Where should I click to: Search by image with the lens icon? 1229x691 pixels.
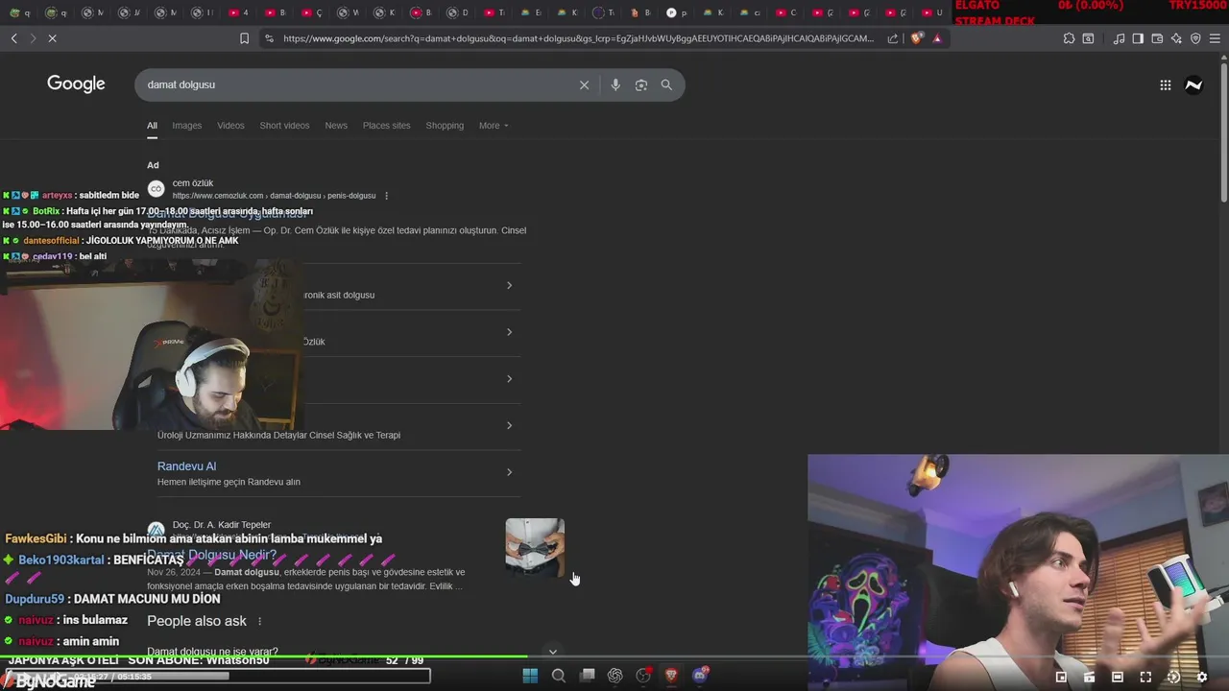(x=641, y=84)
